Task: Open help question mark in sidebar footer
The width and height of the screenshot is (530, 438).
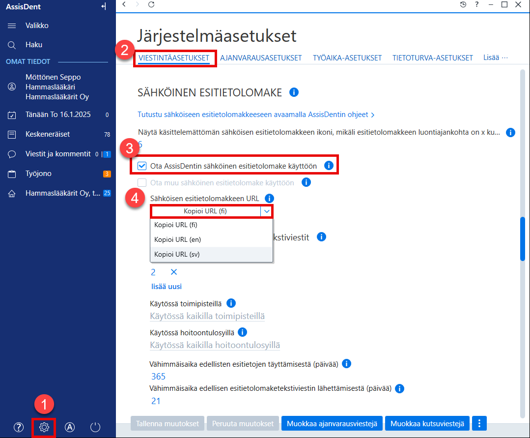Action: [x=19, y=427]
